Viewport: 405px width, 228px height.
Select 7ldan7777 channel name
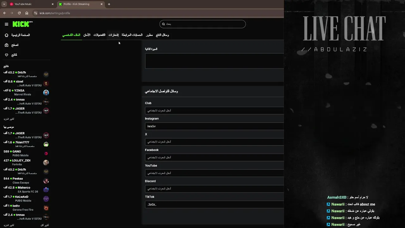[x=22, y=142]
